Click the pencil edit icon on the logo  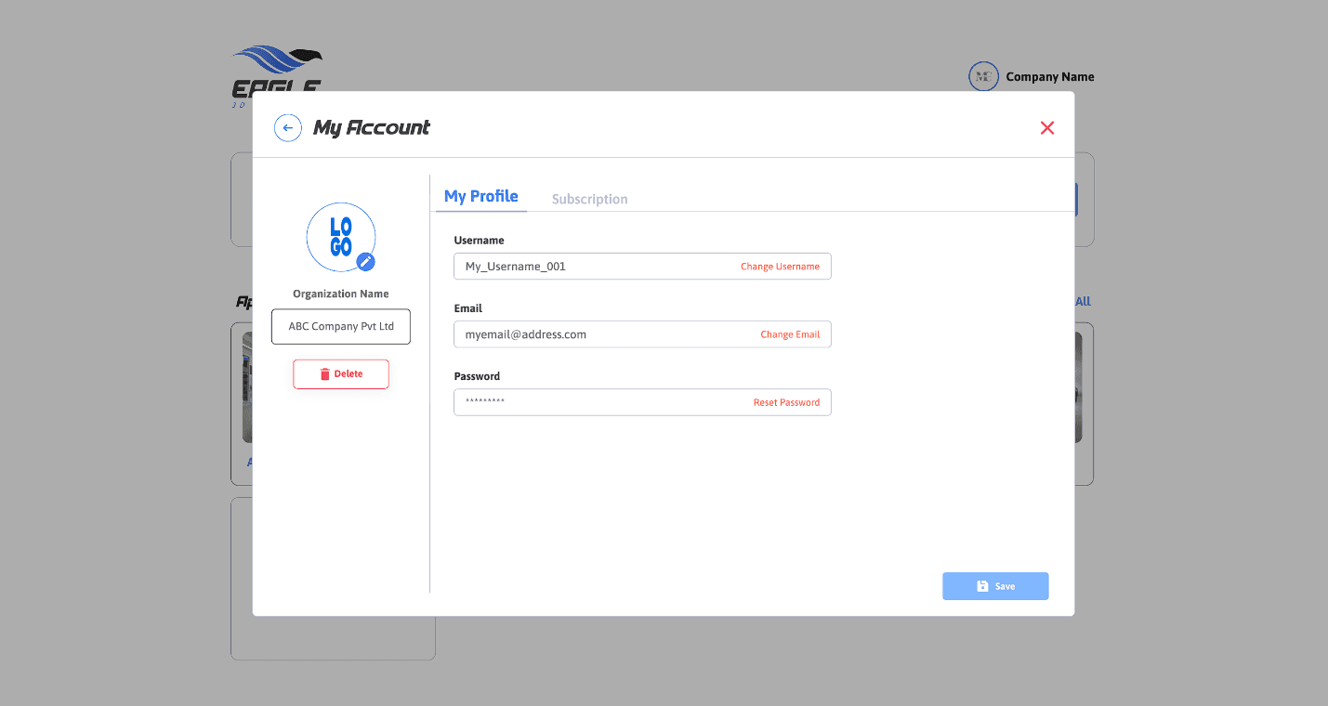(366, 262)
